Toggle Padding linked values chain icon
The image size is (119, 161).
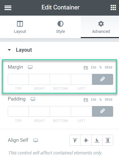[x=102, y=111]
